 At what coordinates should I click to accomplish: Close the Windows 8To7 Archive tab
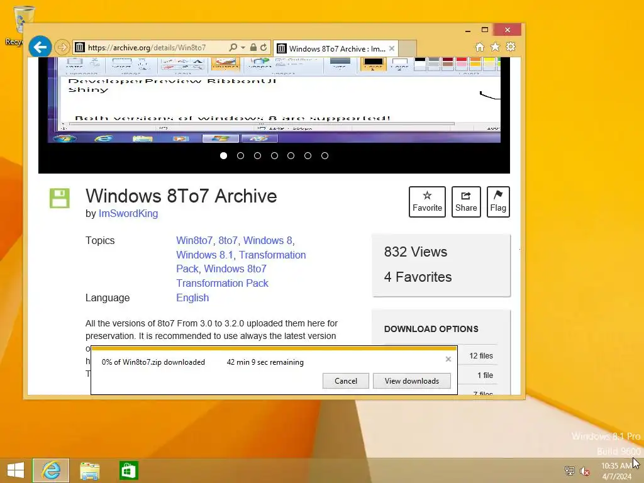tap(392, 48)
